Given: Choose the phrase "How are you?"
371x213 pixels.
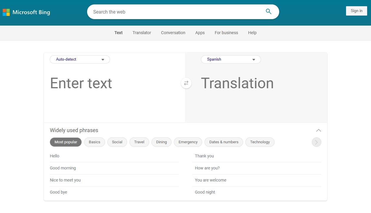Looking at the screenshot, I should (x=207, y=168).
